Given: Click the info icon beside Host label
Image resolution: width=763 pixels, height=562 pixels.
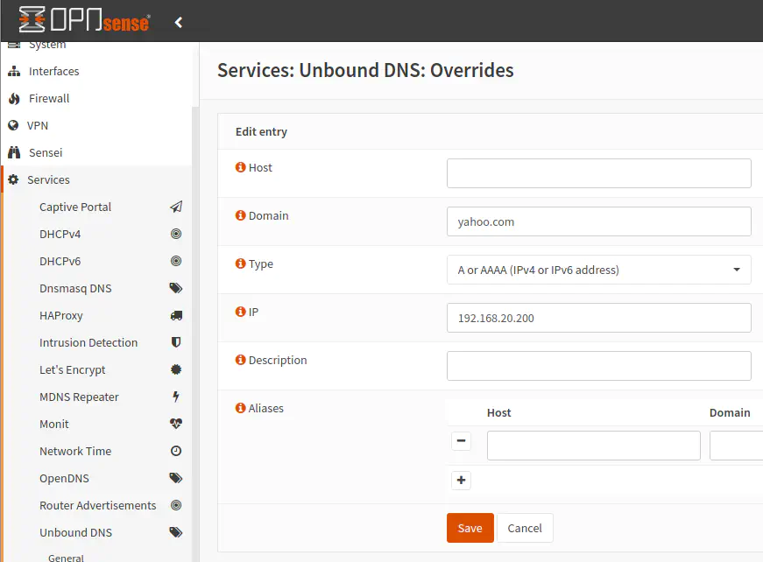Looking at the screenshot, I should (241, 167).
